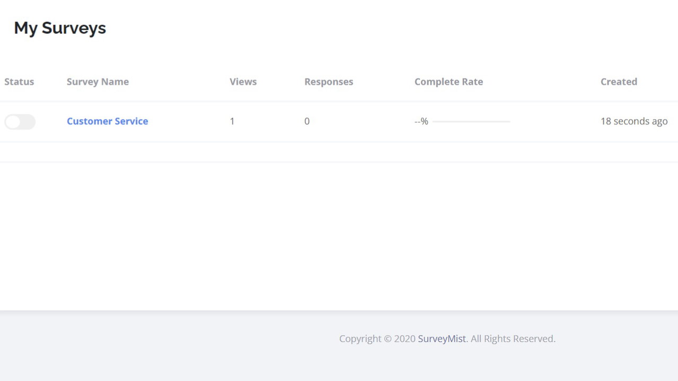Click the "Copyright © 2020" footer text
Screen dimensions: 678x381
pos(377,339)
